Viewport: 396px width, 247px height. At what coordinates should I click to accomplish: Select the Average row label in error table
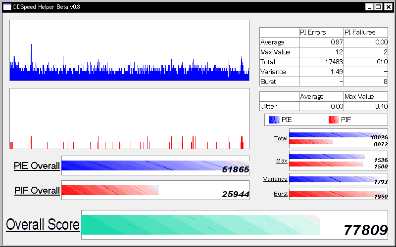point(279,42)
